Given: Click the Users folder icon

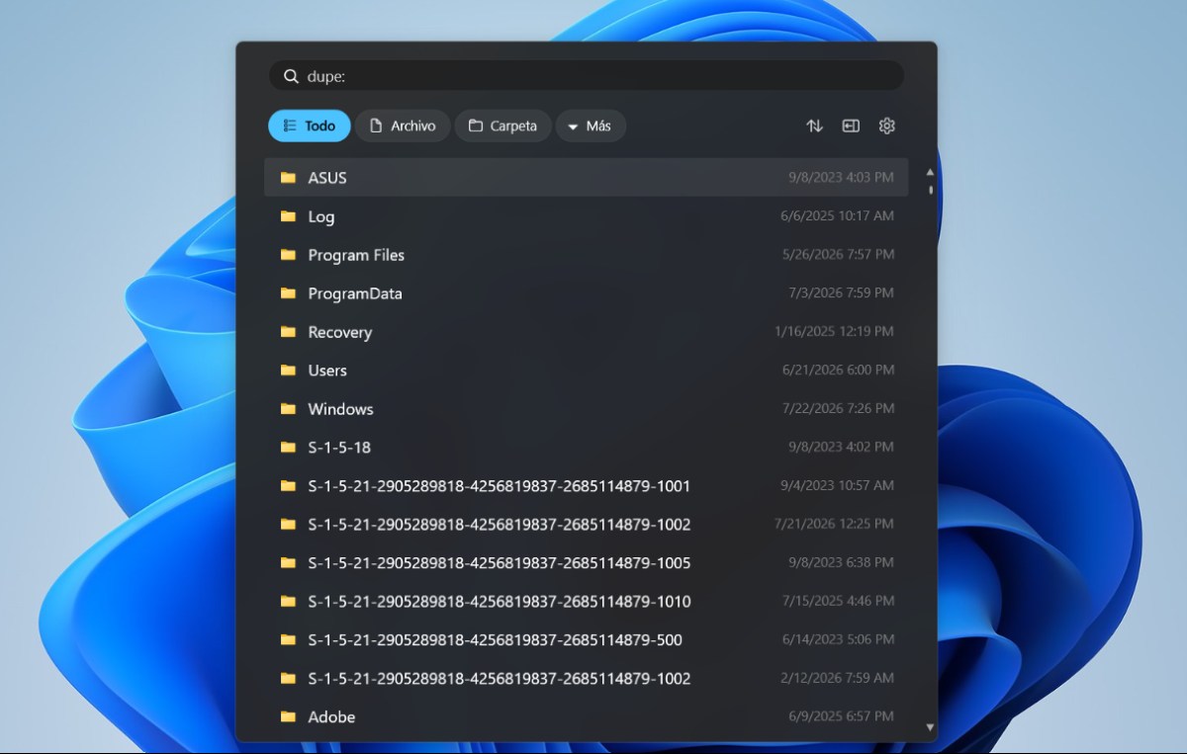Looking at the screenshot, I should [288, 371].
